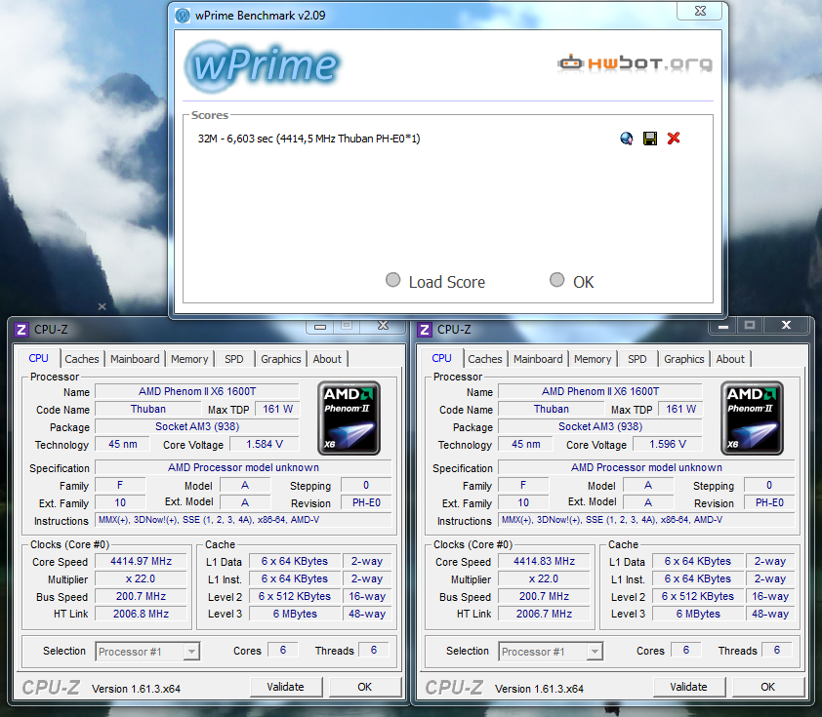The width and height of the screenshot is (822, 717).
Task: Click Multiplier x 22.0 in left CPU-Z
Action: (141, 579)
